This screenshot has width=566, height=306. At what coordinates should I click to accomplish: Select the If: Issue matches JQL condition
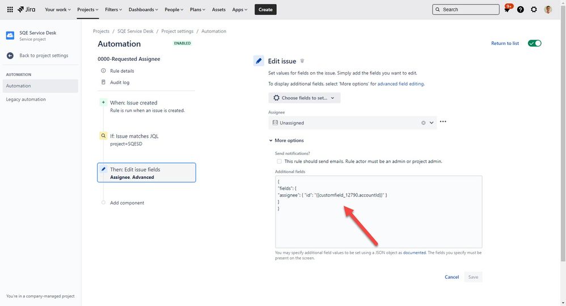146,140
